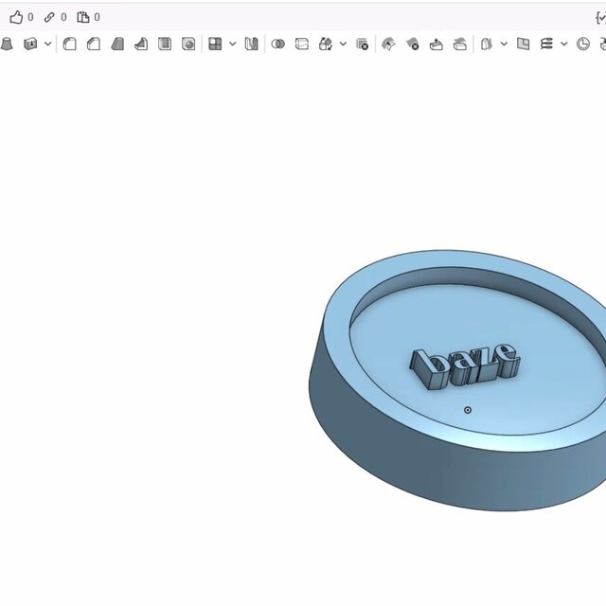The height and width of the screenshot is (606, 606).
Task: Open the Mirror tool
Action: coord(251,44)
